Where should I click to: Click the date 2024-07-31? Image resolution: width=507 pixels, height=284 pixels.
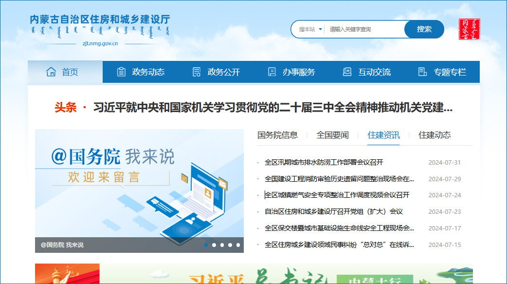tap(445, 163)
